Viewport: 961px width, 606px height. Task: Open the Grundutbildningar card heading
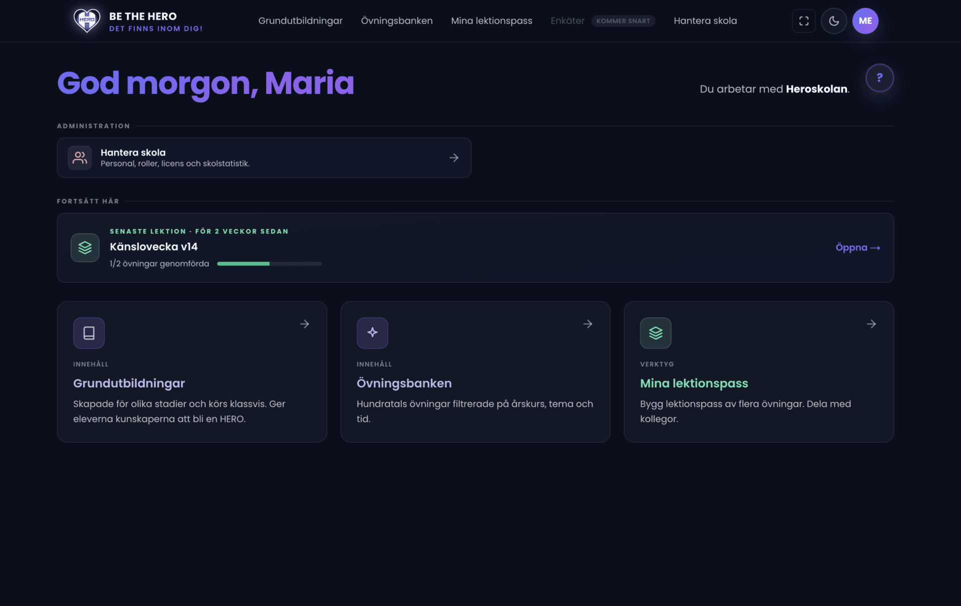[x=129, y=383]
